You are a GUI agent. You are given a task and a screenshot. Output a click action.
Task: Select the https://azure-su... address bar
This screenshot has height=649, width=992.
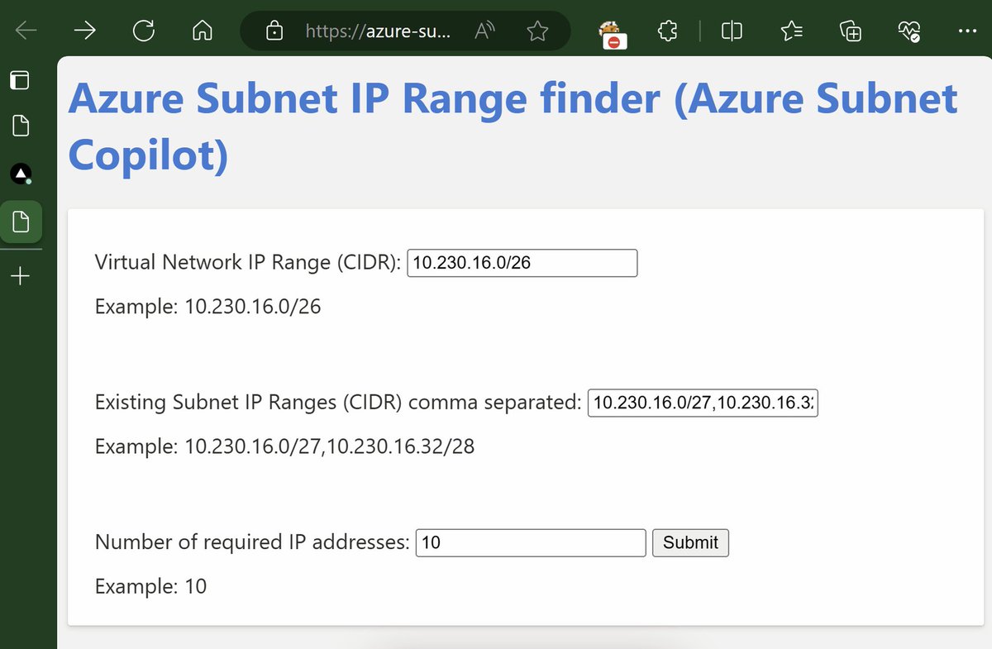click(x=379, y=31)
